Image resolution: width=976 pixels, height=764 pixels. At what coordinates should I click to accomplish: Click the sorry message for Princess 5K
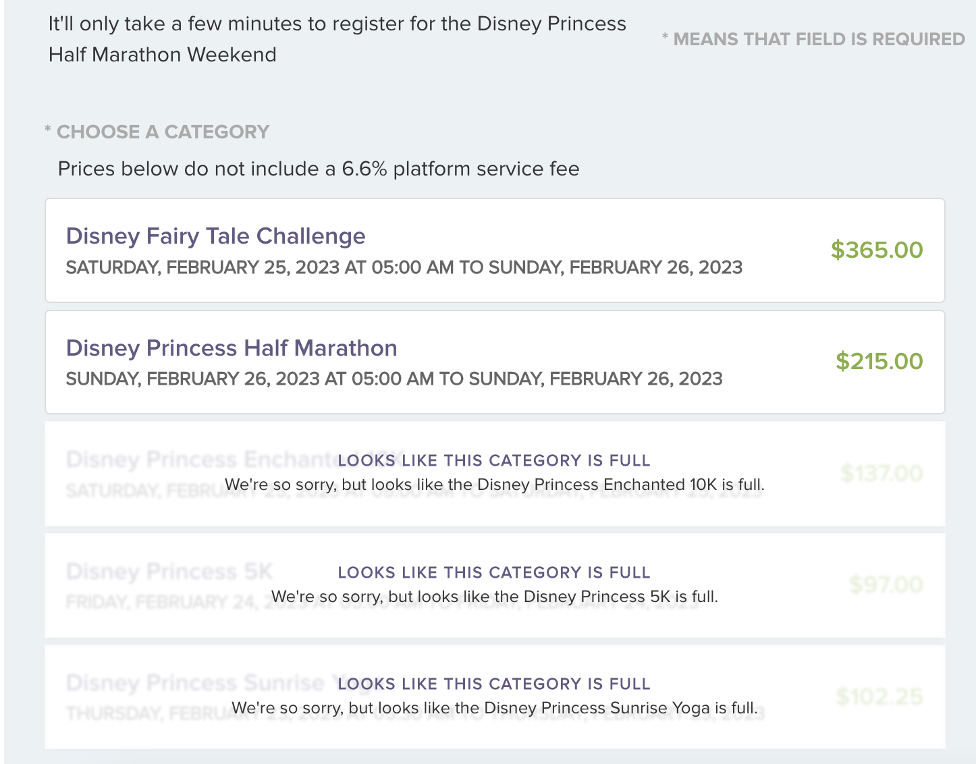click(494, 597)
